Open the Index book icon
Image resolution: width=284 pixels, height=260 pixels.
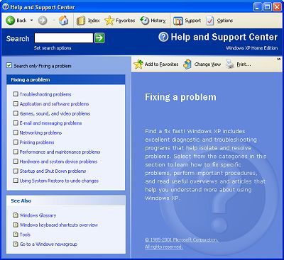pyautogui.click(x=81, y=21)
